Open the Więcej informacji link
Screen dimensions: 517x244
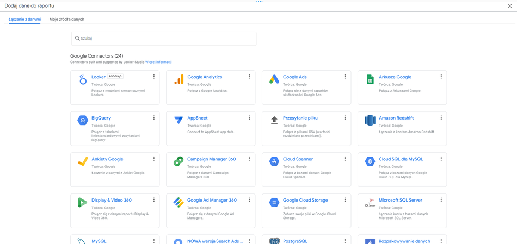click(158, 62)
